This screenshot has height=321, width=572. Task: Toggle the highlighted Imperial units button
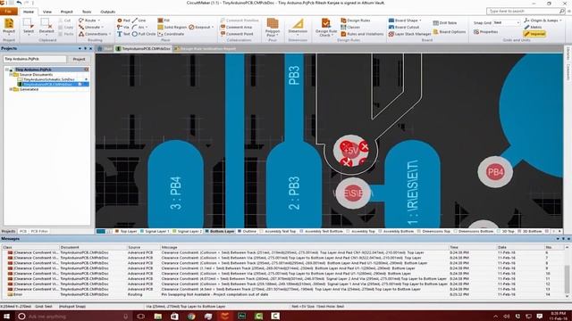pos(534,34)
